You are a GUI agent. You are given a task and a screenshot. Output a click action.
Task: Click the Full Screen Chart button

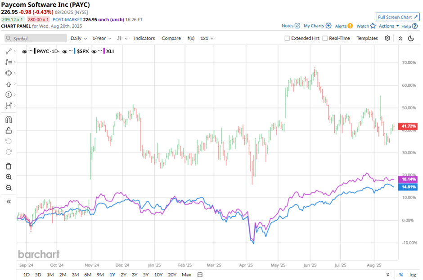(398, 17)
